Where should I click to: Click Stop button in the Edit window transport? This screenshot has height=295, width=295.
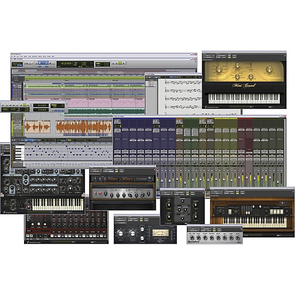click(117, 63)
